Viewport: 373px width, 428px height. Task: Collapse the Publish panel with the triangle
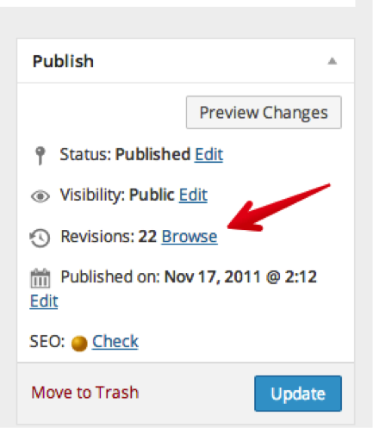(x=333, y=61)
